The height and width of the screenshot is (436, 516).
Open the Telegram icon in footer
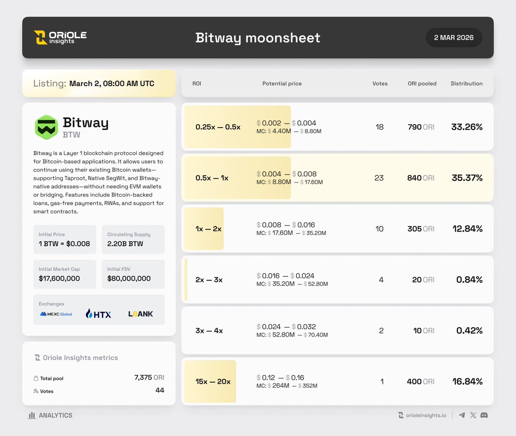[462, 415]
